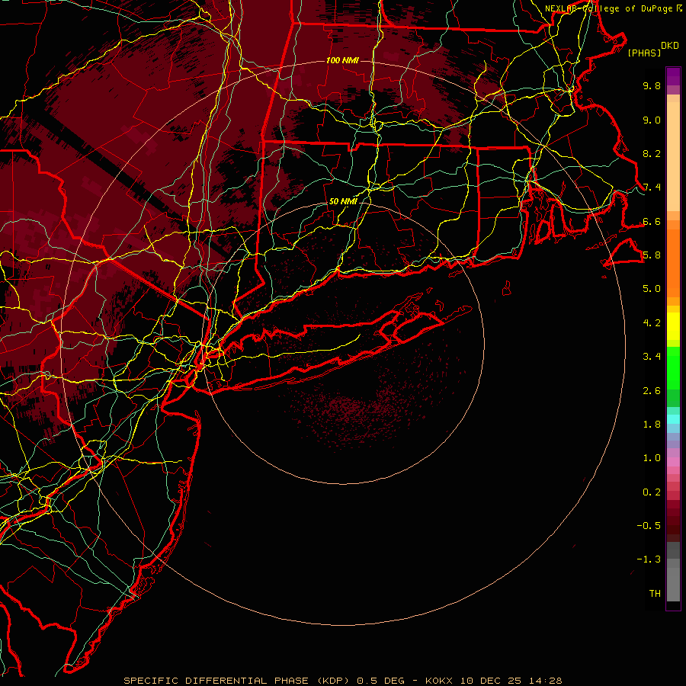Select the 8.2 value on the color scale
This screenshot has width=686, height=686.
pyautogui.click(x=652, y=153)
